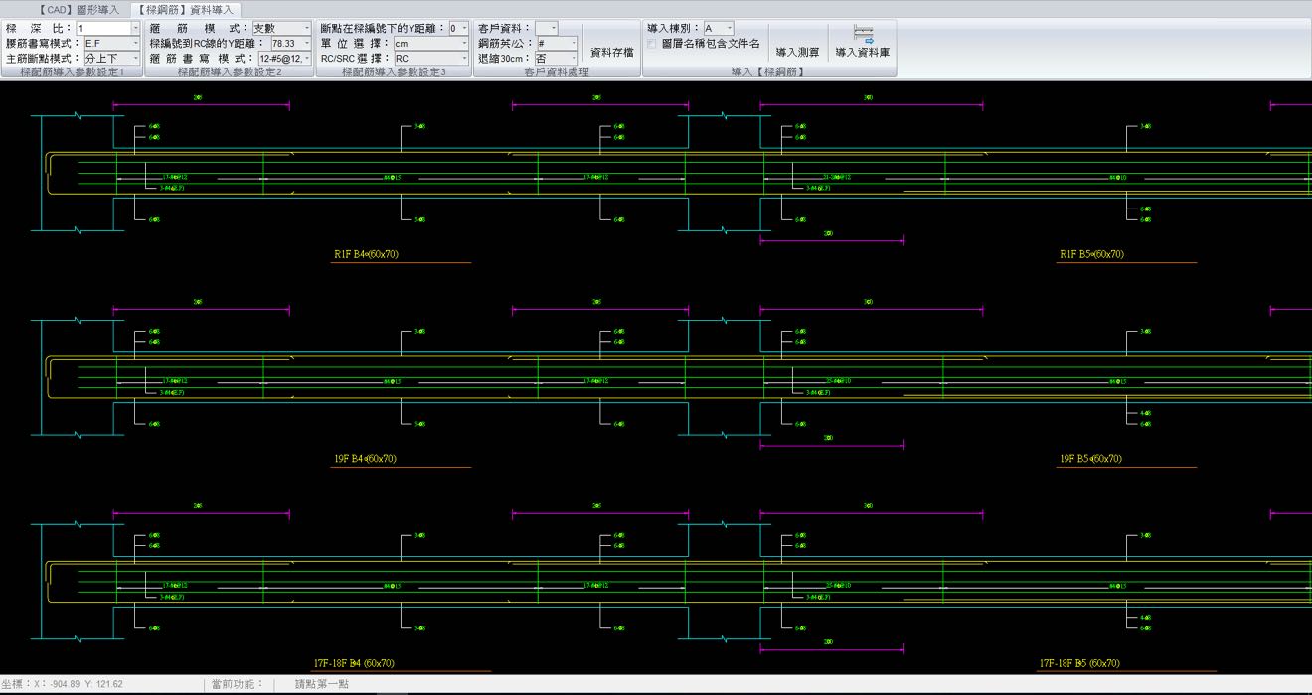Click the 17F-18F B4 (60x70) beam label
Viewport: 1312px width, 695px height.
(x=354, y=663)
